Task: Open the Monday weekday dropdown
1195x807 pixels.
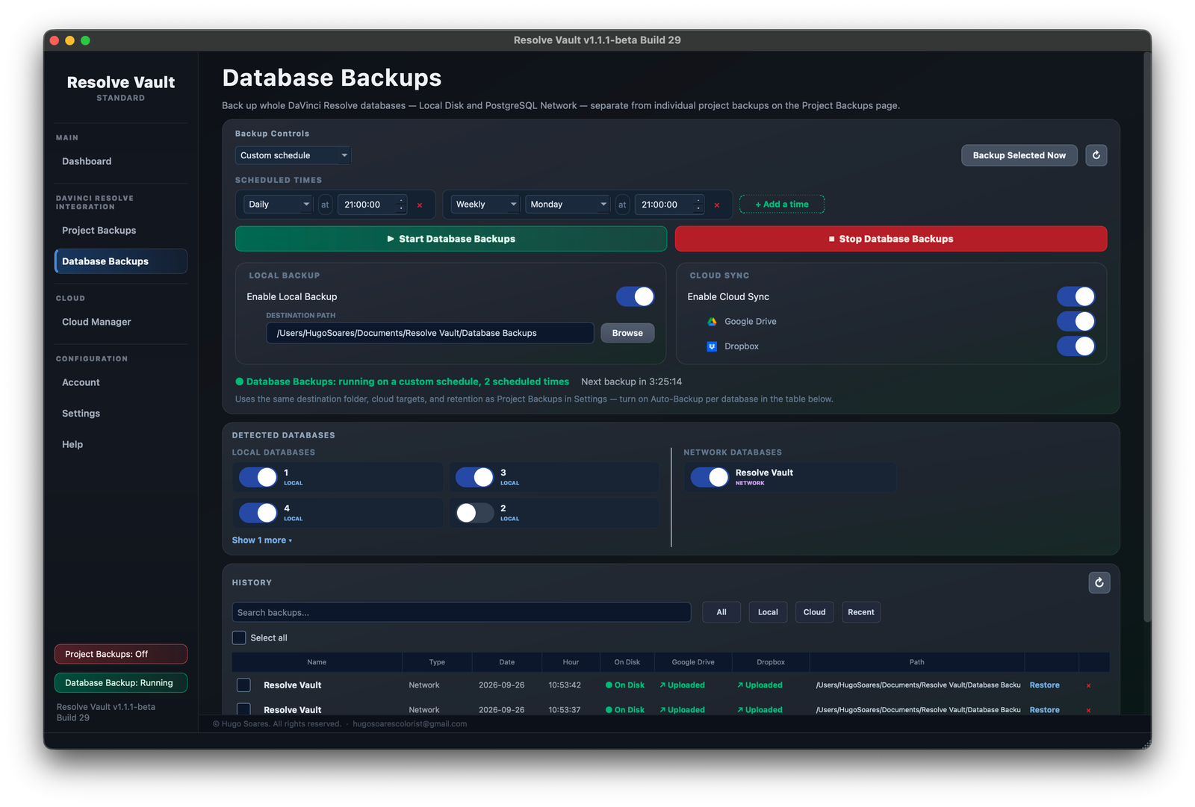Action: click(x=568, y=205)
